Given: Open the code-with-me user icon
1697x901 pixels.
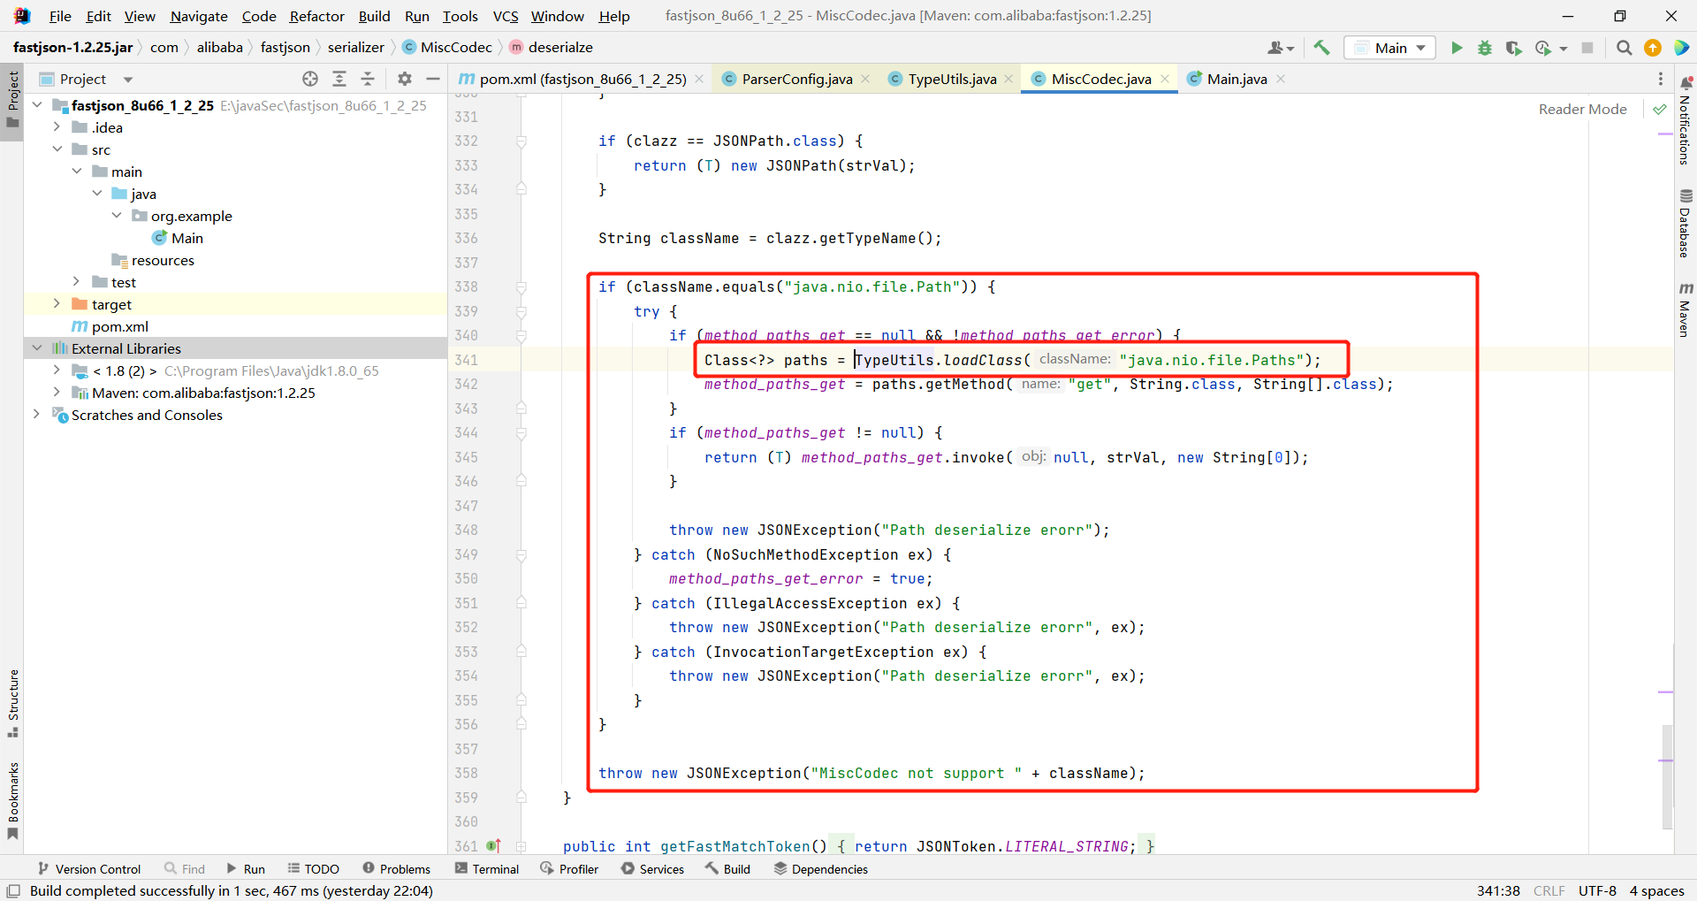Looking at the screenshot, I should pos(1281,48).
